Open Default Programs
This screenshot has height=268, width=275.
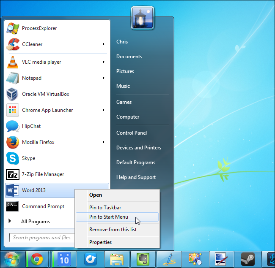tap(136, 162)
